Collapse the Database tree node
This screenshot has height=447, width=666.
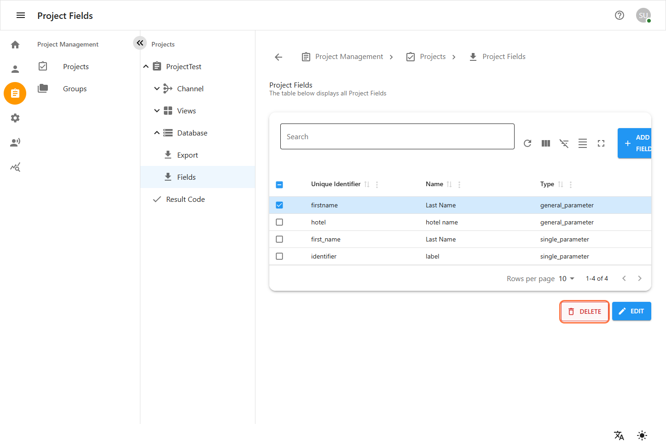(156, 132)
